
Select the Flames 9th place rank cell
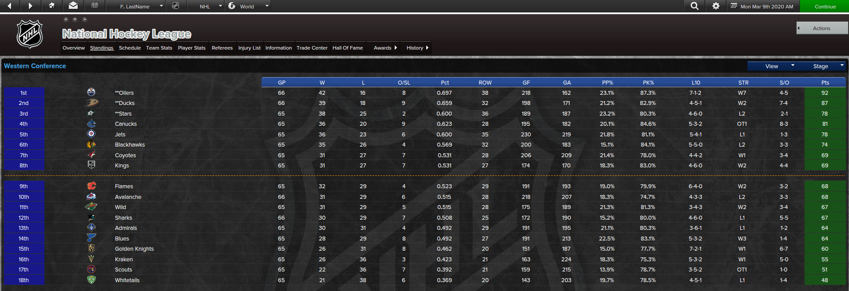click(x=24, y=186)
